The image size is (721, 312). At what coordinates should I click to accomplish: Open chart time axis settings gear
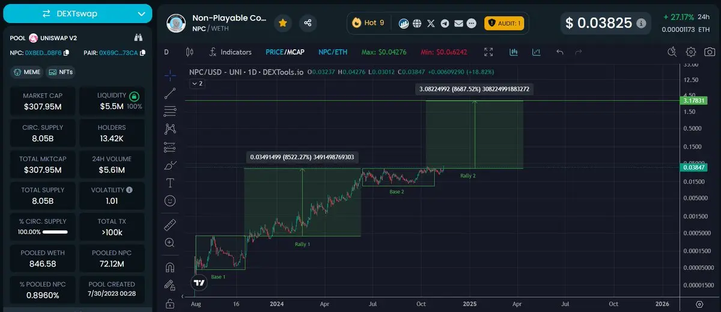click(x=699, y=304)
